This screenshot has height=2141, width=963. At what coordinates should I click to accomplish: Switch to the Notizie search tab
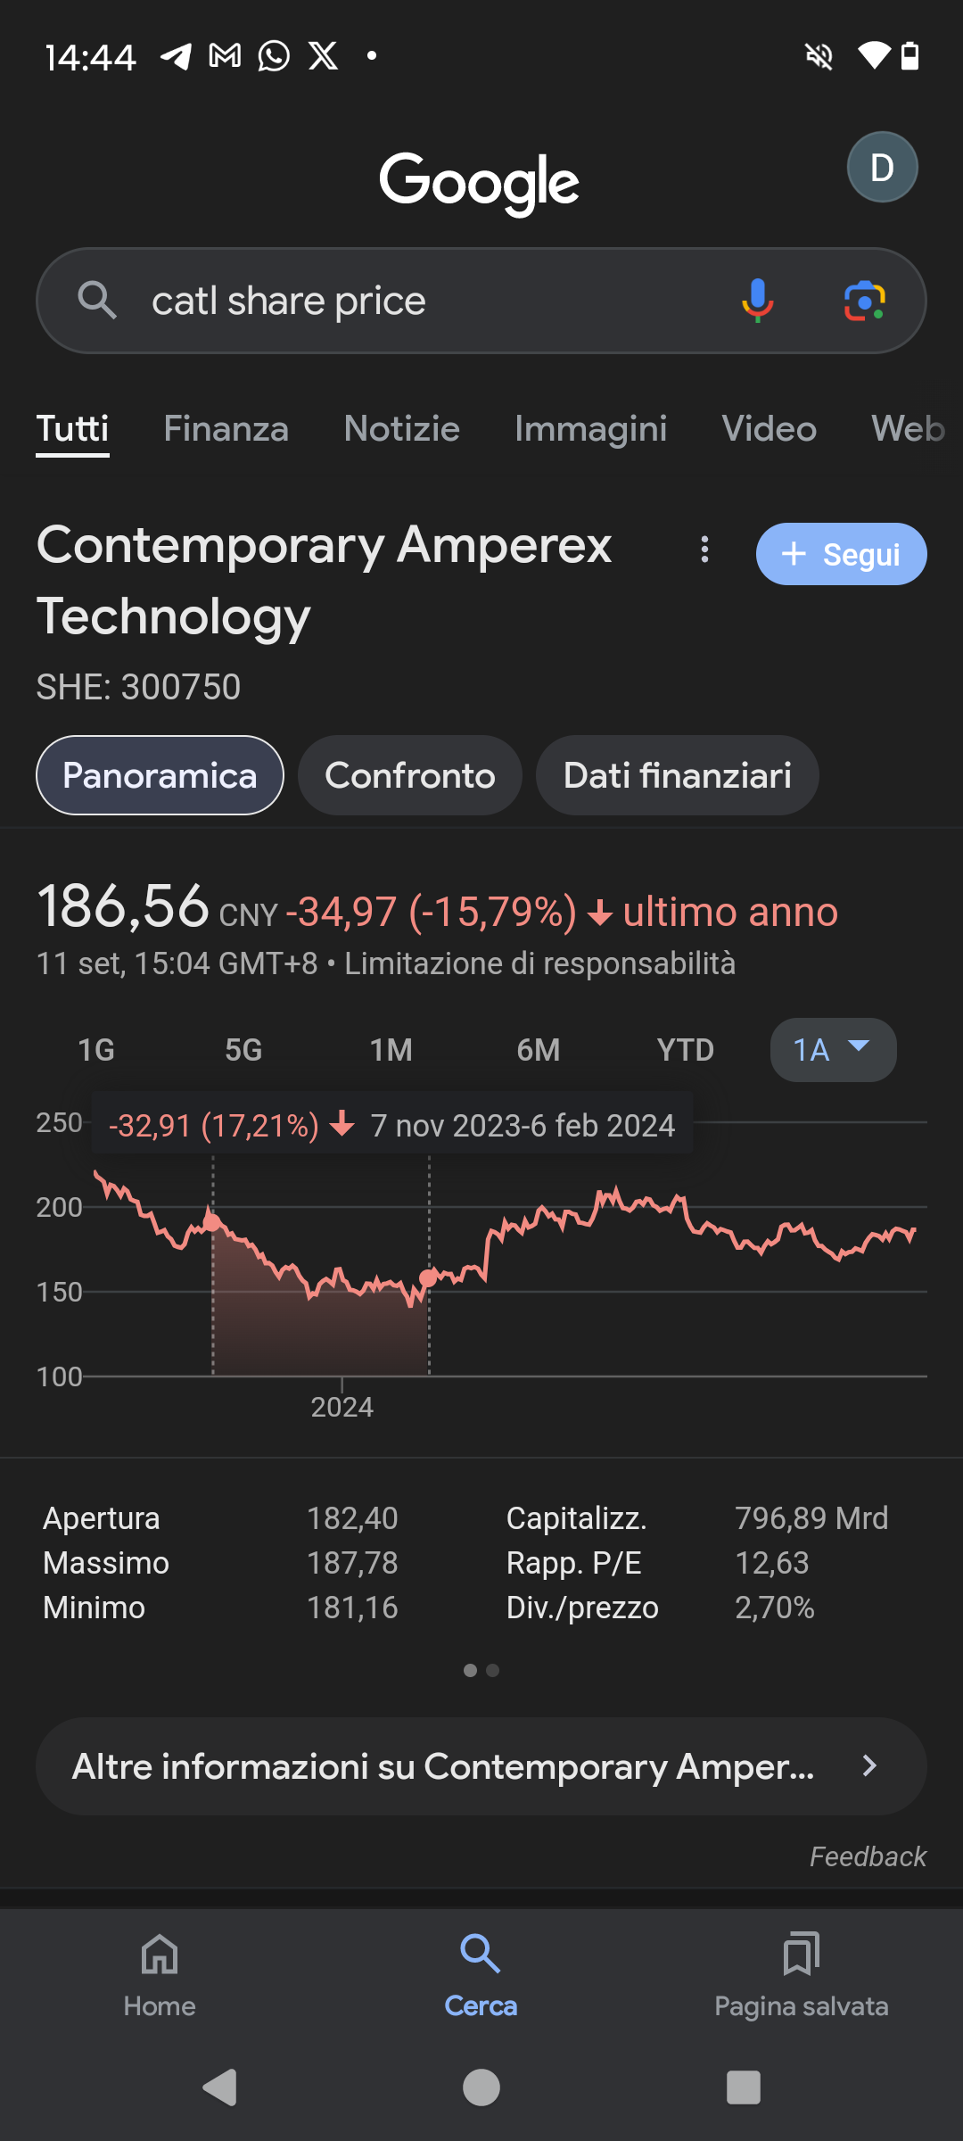coord(401,429)
